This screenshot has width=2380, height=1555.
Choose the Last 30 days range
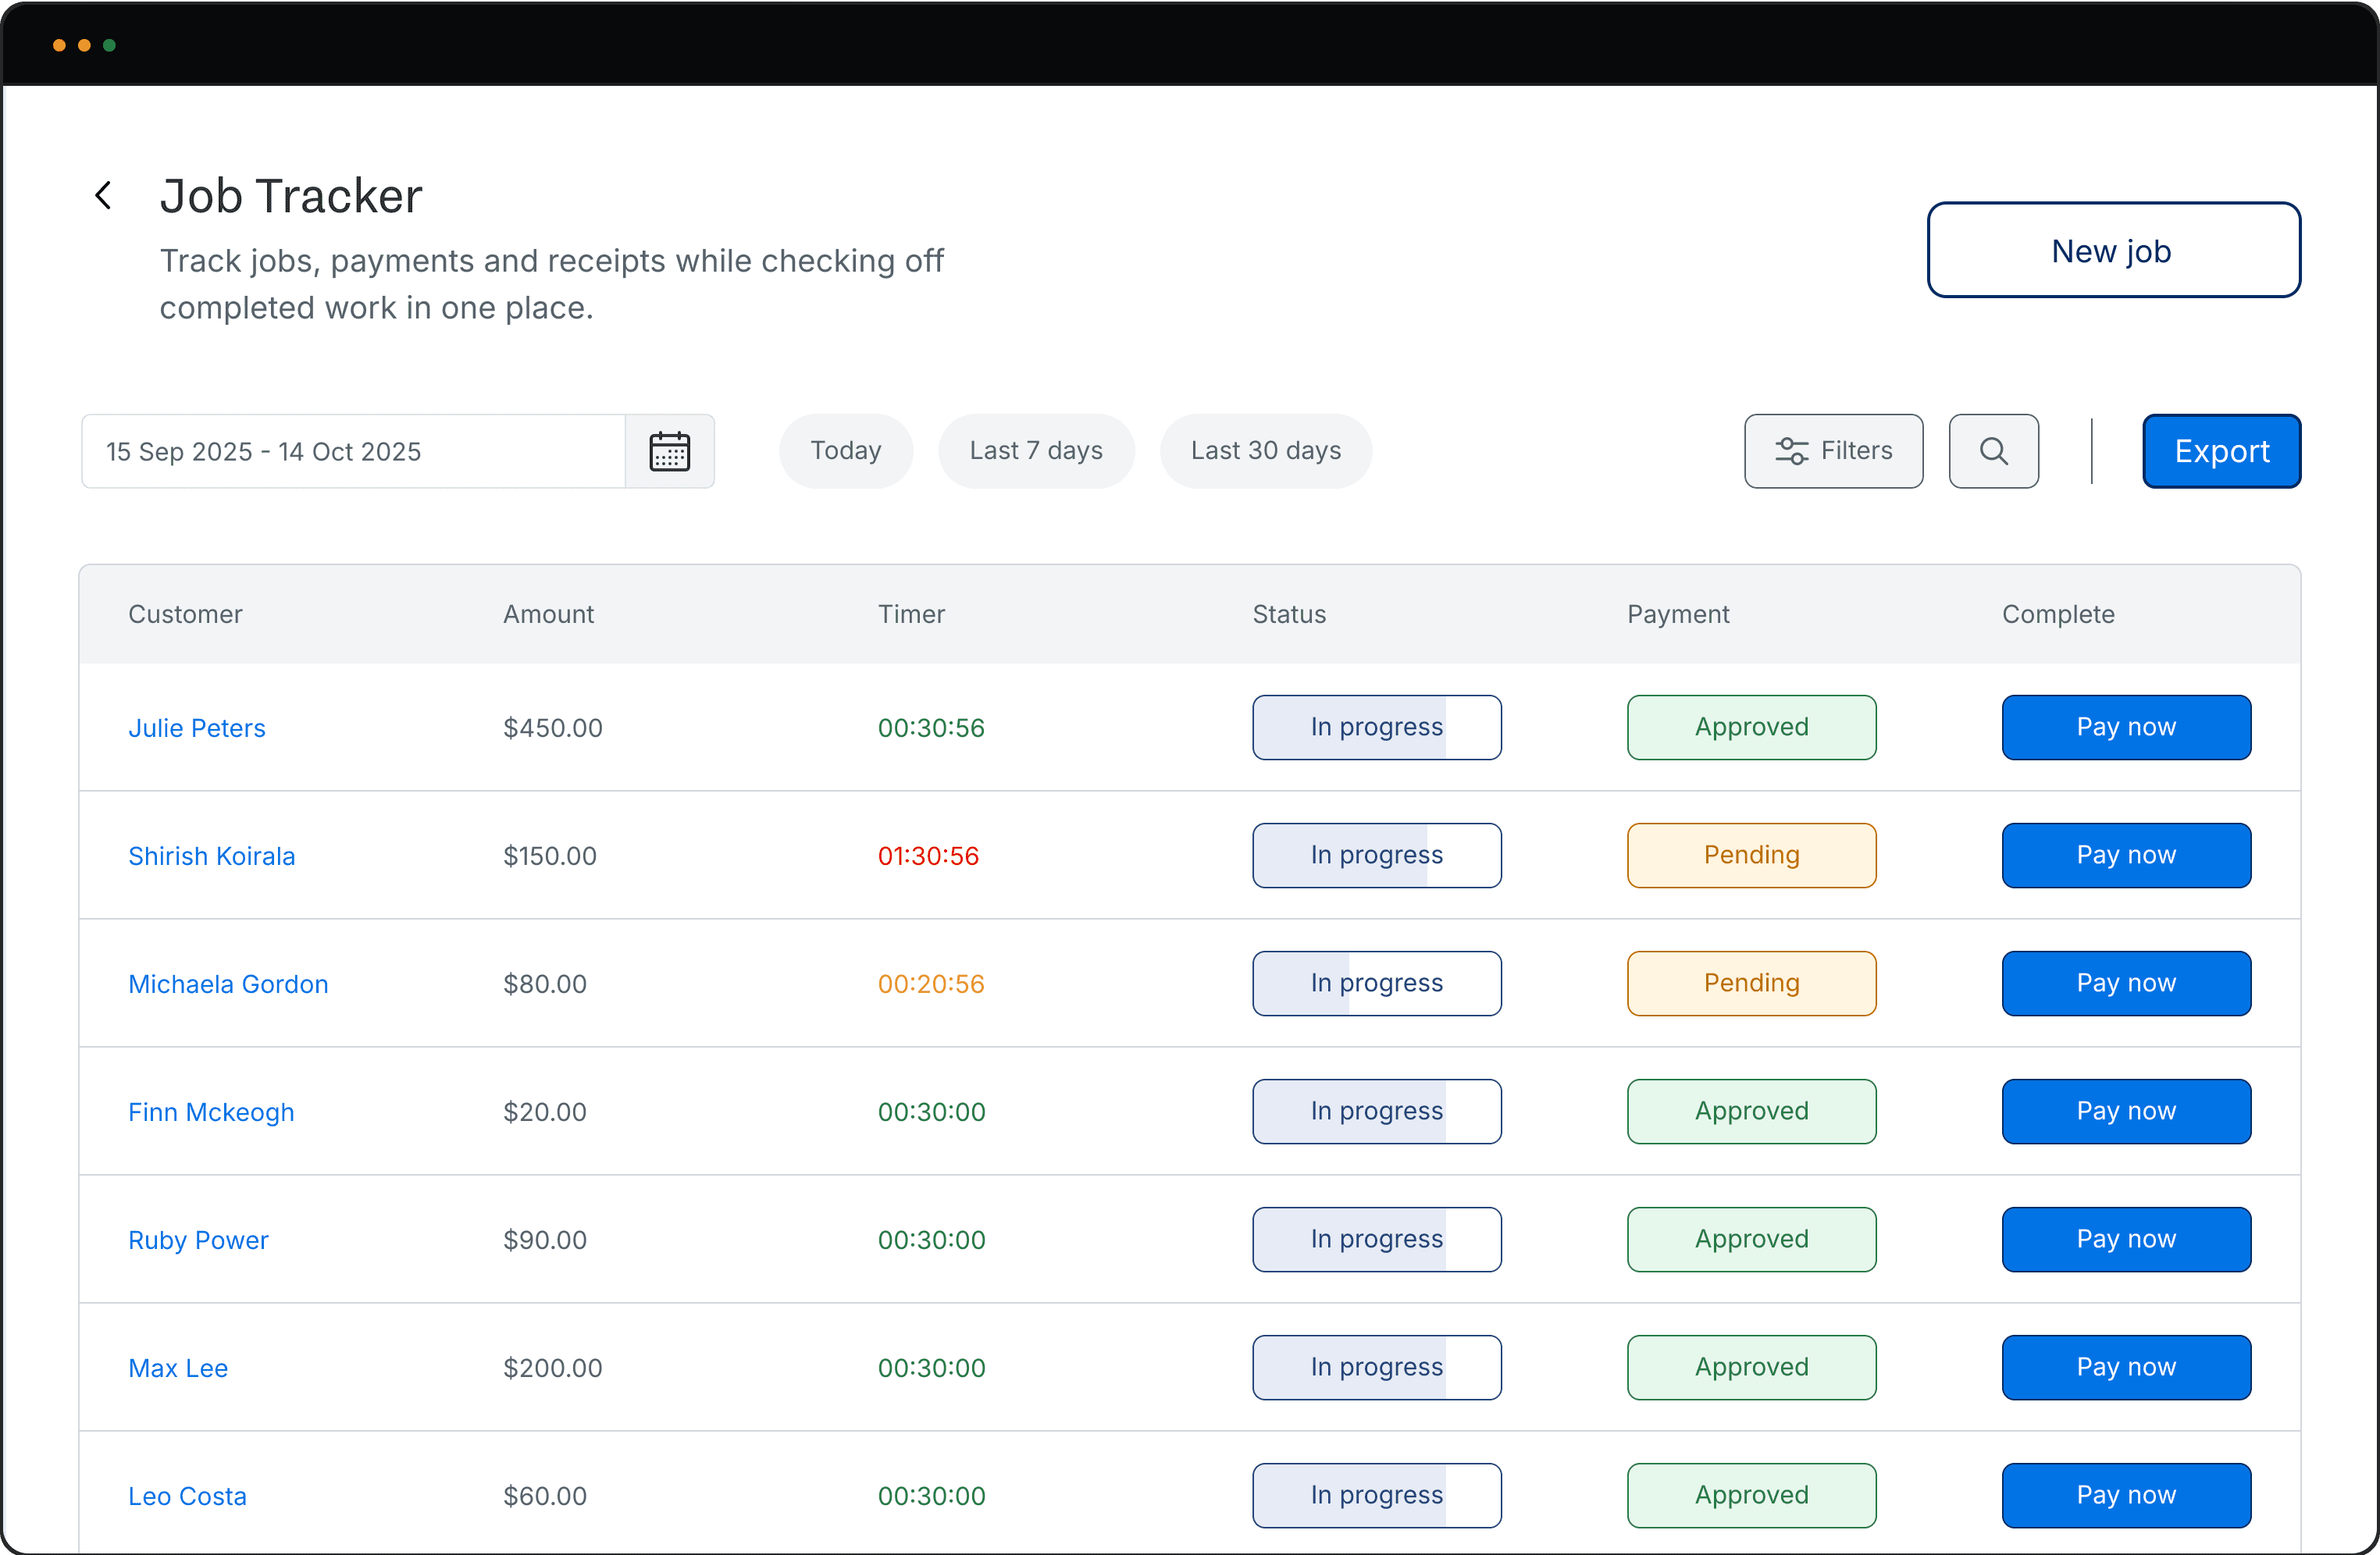1265,451
